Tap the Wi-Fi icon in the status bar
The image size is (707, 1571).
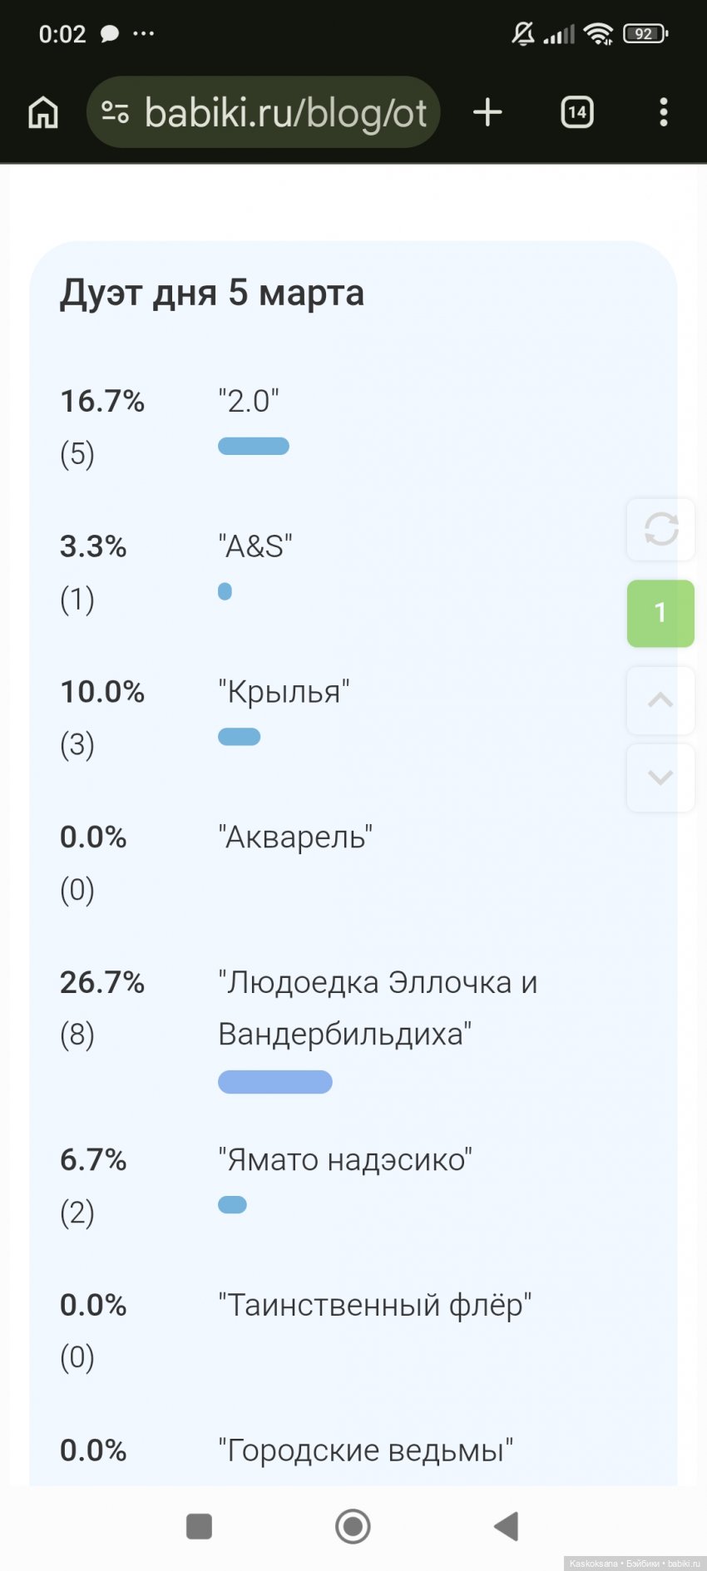601,33
